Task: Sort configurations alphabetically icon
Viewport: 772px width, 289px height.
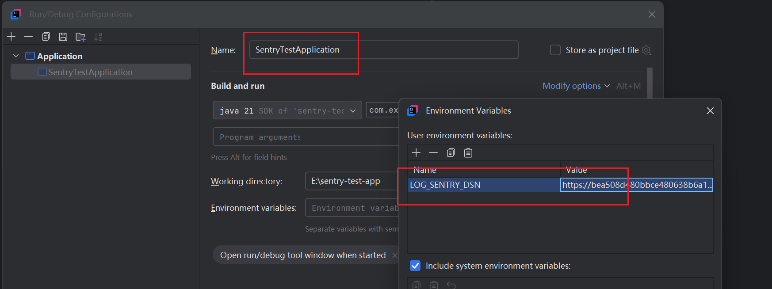Action: pos(98,37)
